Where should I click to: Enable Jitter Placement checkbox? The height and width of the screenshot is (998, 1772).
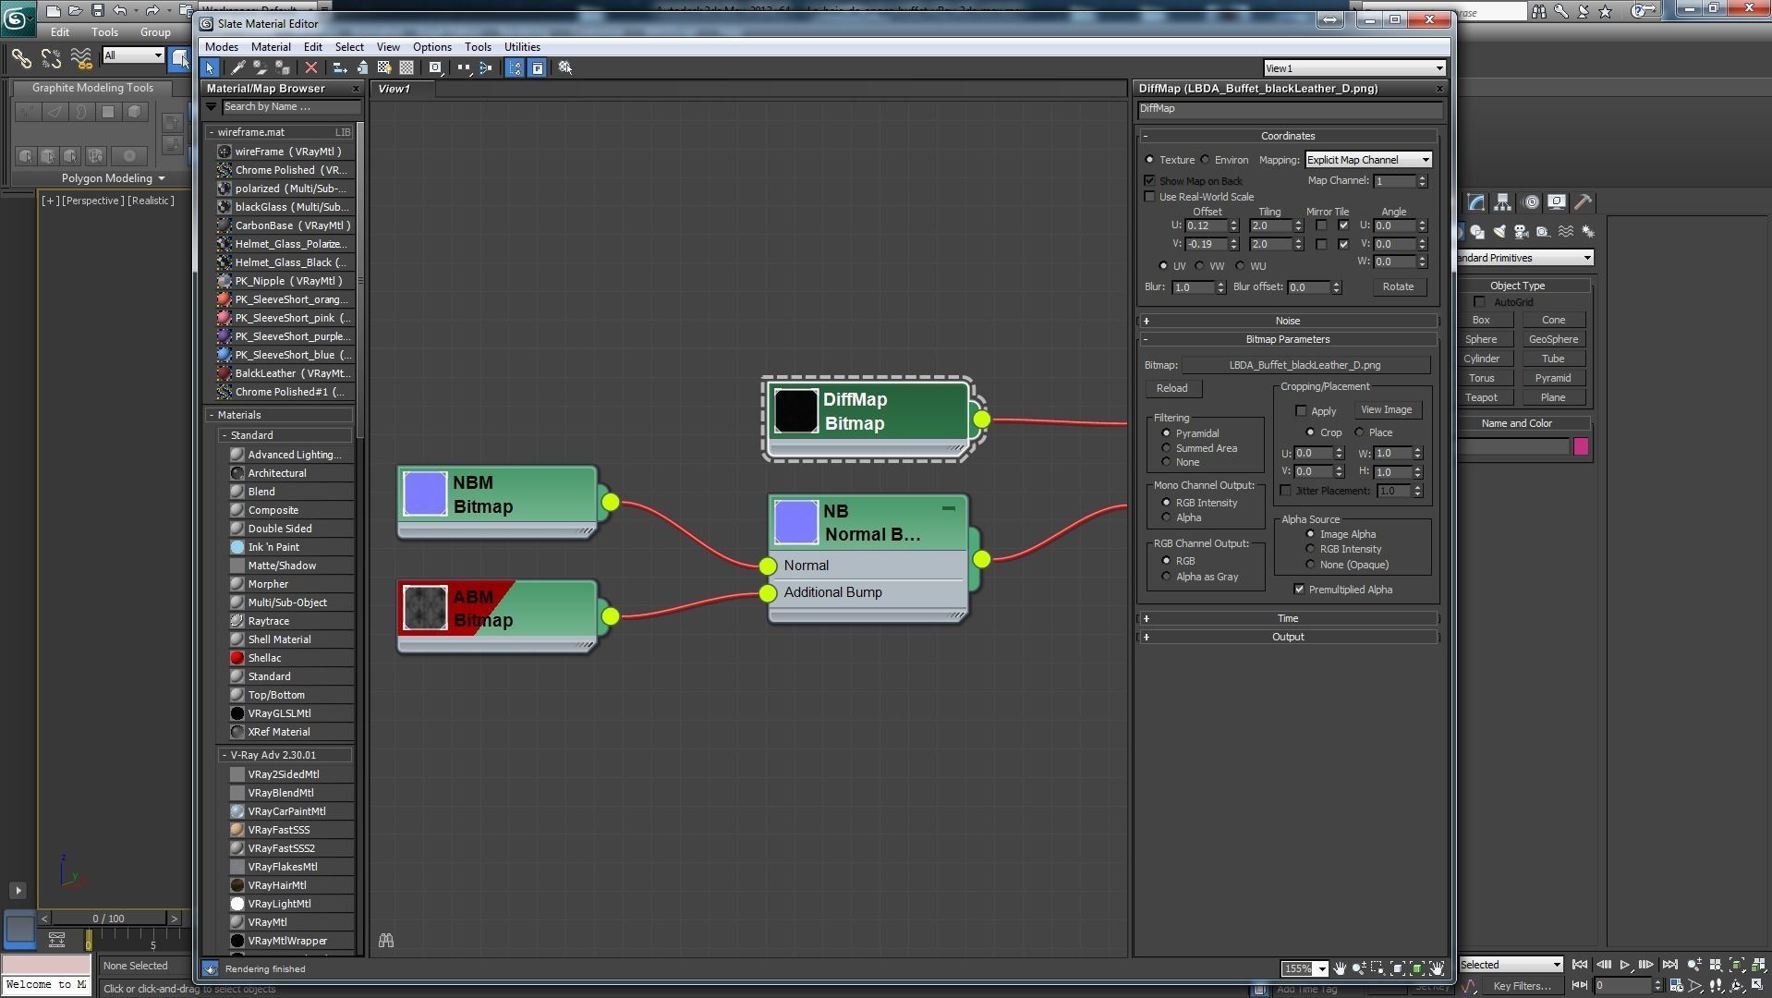pyautogui.click(x=1286, y=491)
